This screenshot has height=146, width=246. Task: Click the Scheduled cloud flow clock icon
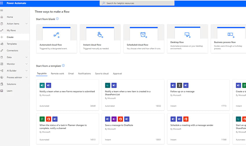tap(144, 35)
